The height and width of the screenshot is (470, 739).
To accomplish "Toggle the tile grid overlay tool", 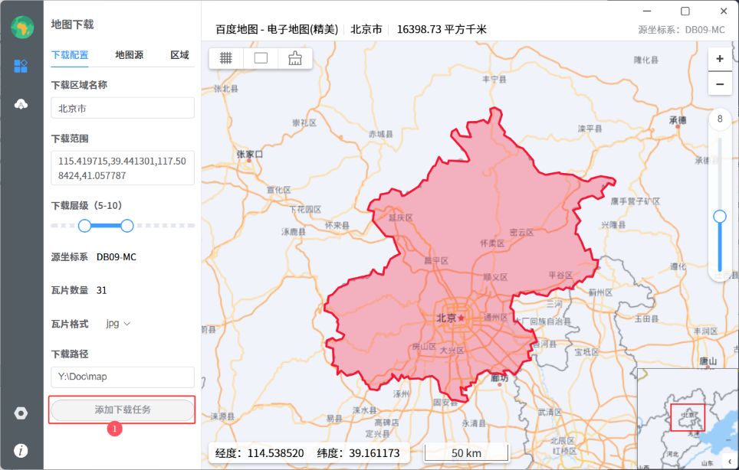I will pos(226,58).
